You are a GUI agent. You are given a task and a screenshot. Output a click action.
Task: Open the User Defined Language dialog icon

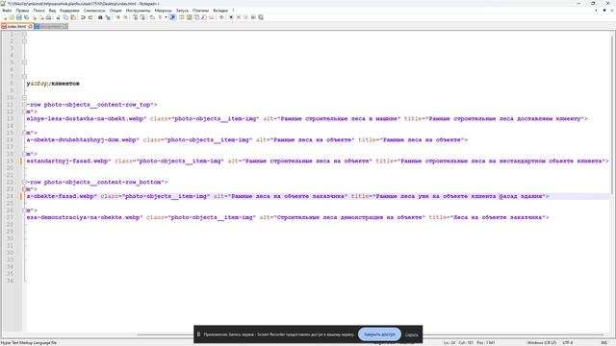182,17
